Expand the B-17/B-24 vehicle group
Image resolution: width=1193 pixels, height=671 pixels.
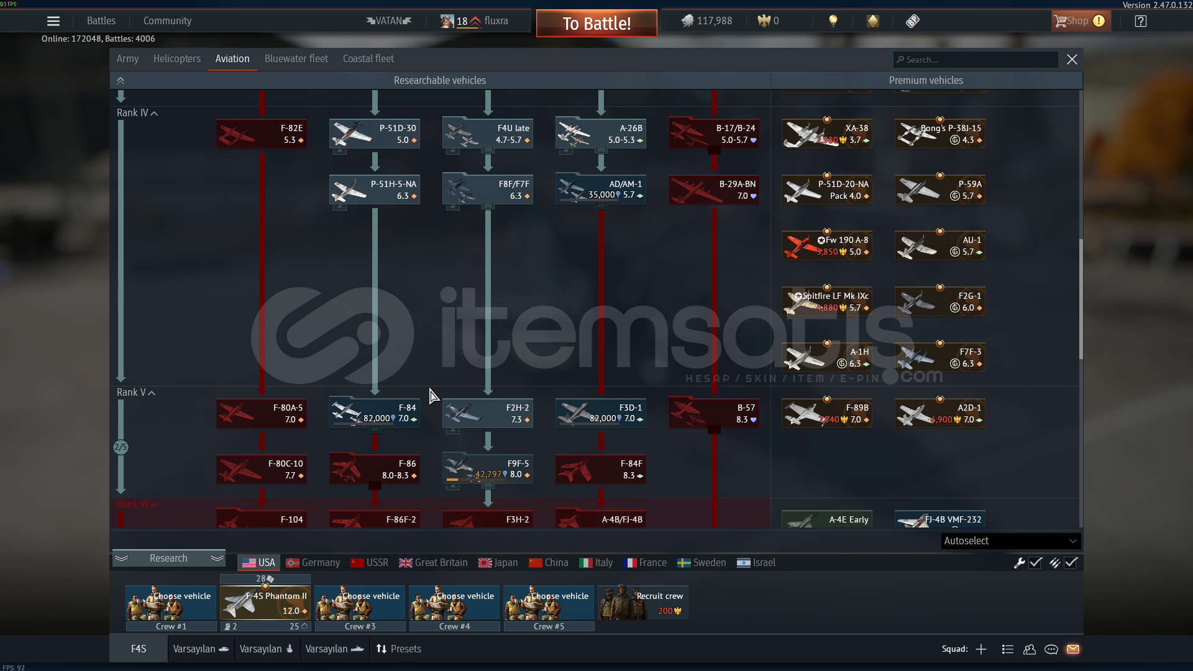point(714,150)
